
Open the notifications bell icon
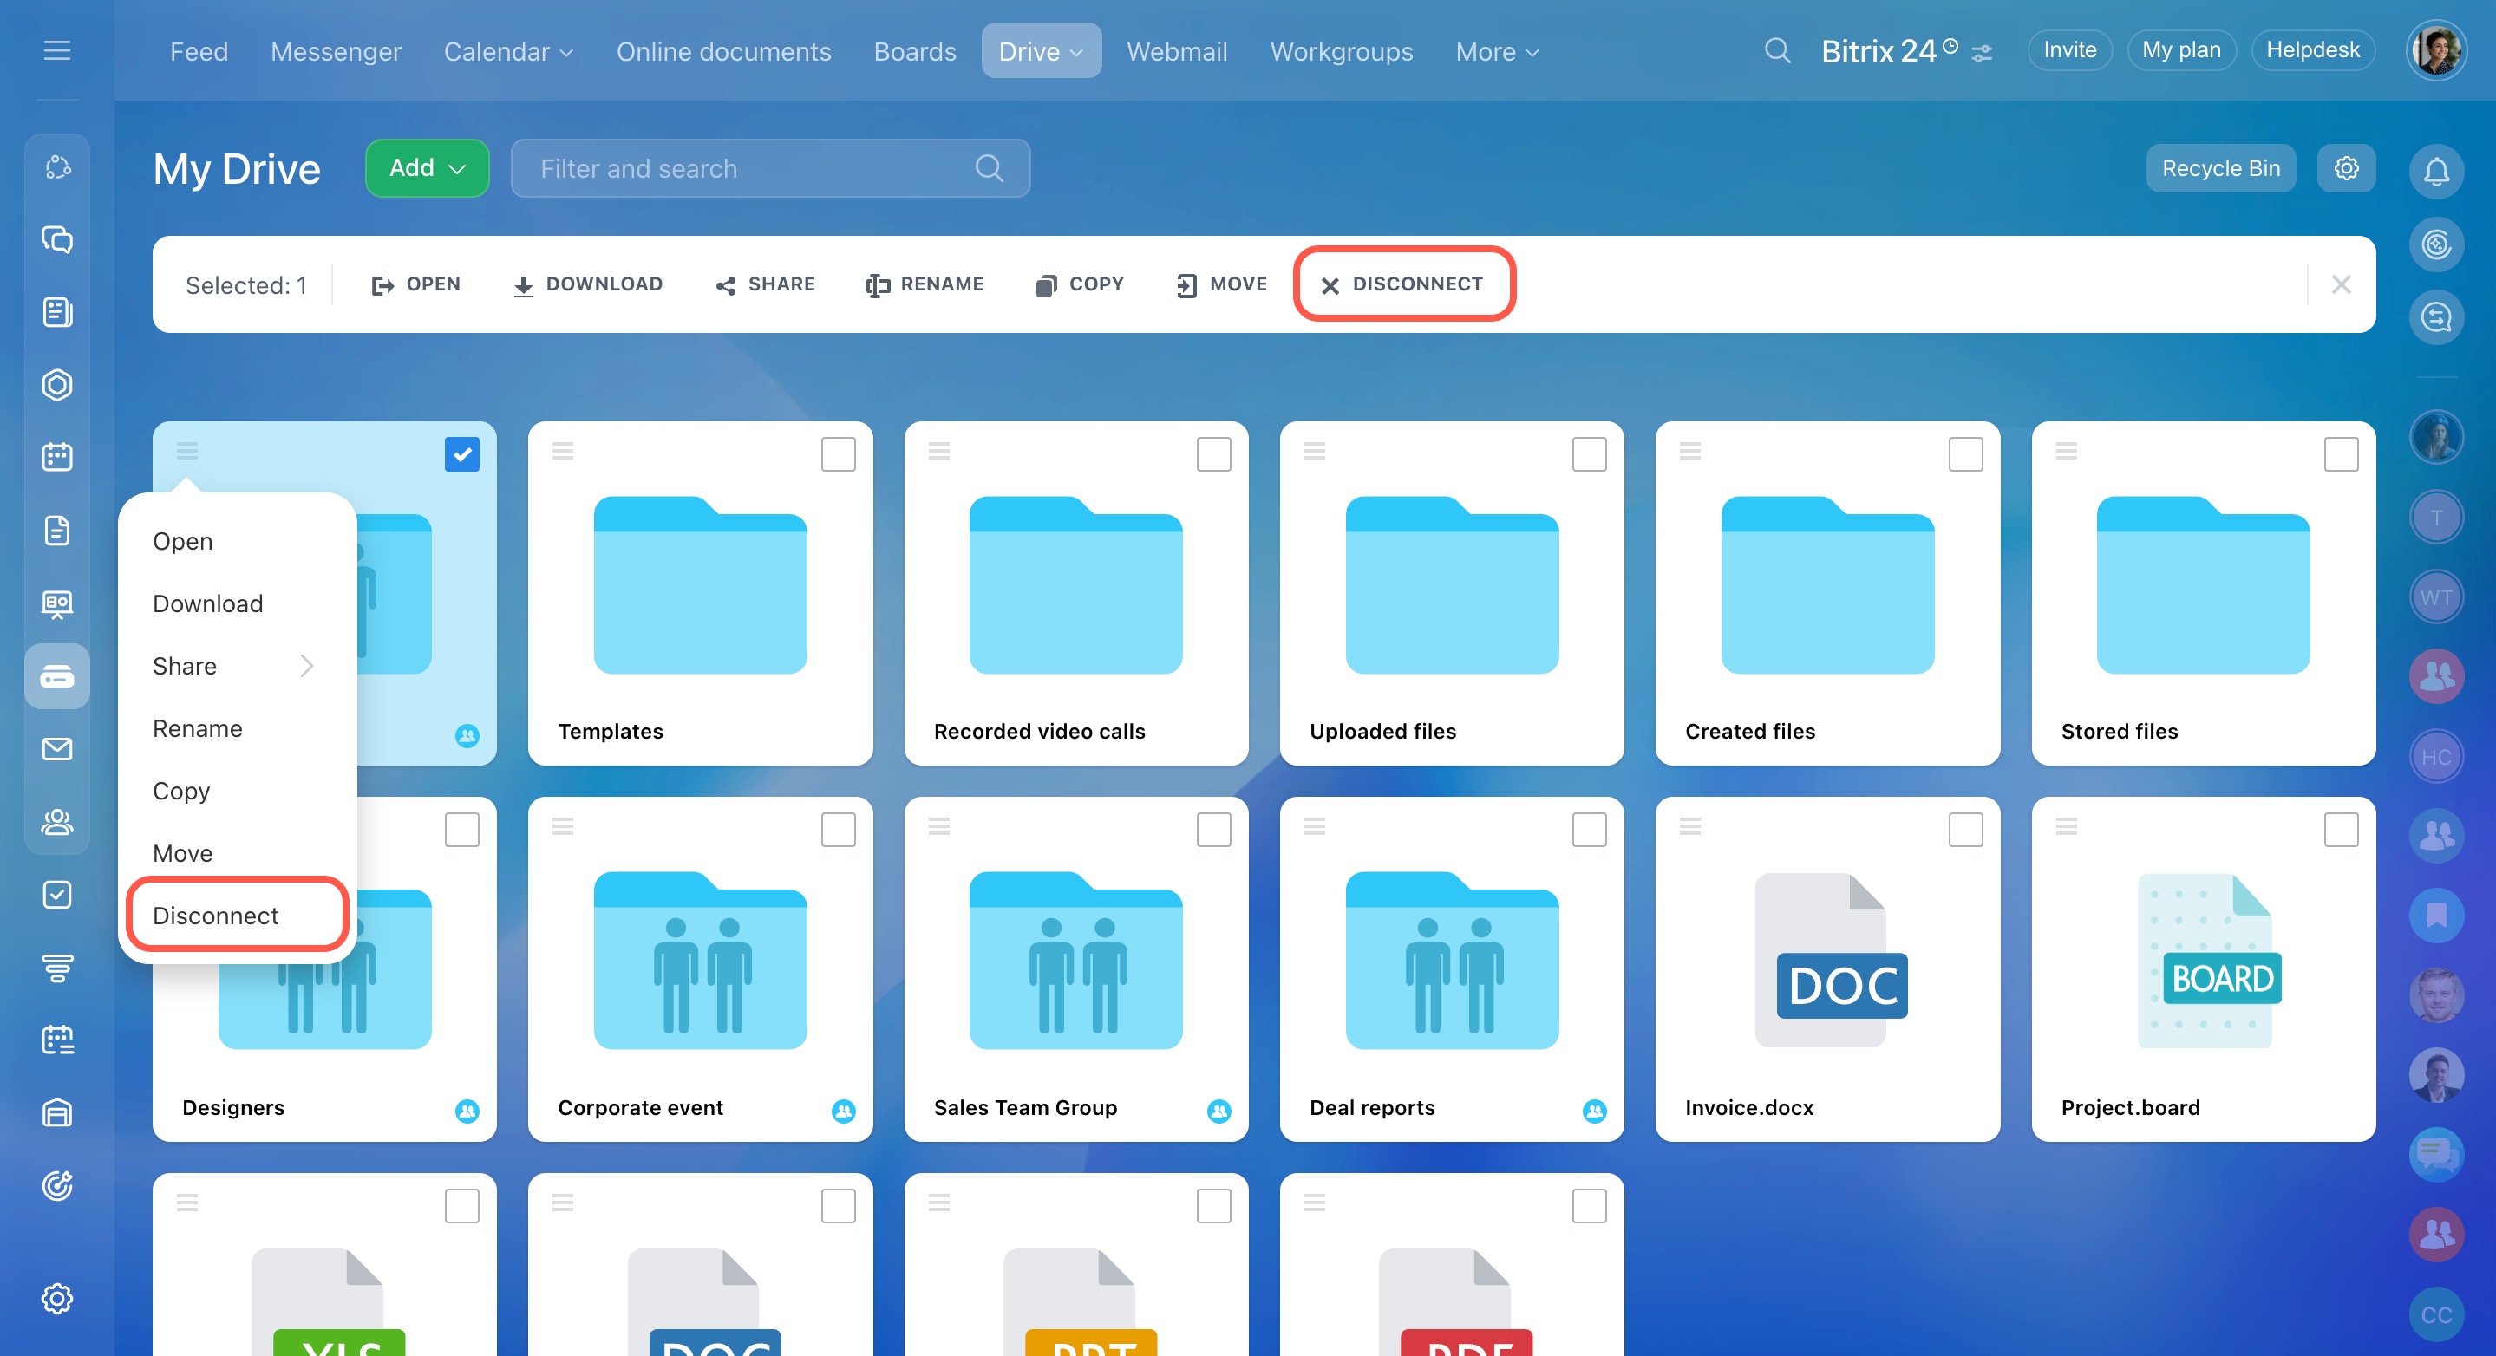pos(2435,172)
